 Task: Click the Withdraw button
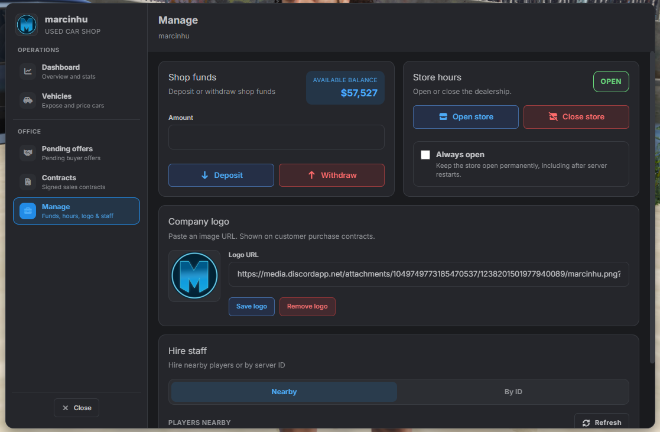(331, 175)
